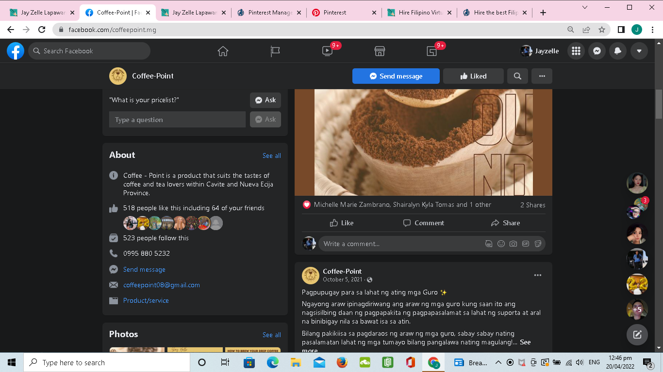This screenshot has height=372, width=663.
Task: View the site lock information icon
Action: 61,30
